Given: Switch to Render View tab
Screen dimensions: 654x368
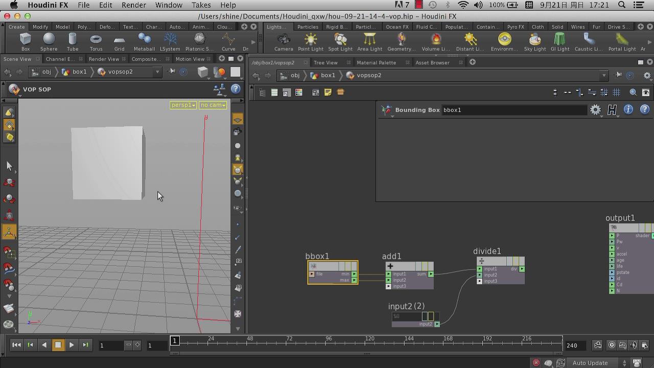Looking at the screenshot, I should pos(104,59).
